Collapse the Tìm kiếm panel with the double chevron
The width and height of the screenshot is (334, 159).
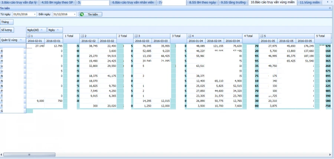330,8
